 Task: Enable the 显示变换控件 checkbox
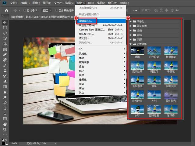pyautogui.click(x=57, y=10)
